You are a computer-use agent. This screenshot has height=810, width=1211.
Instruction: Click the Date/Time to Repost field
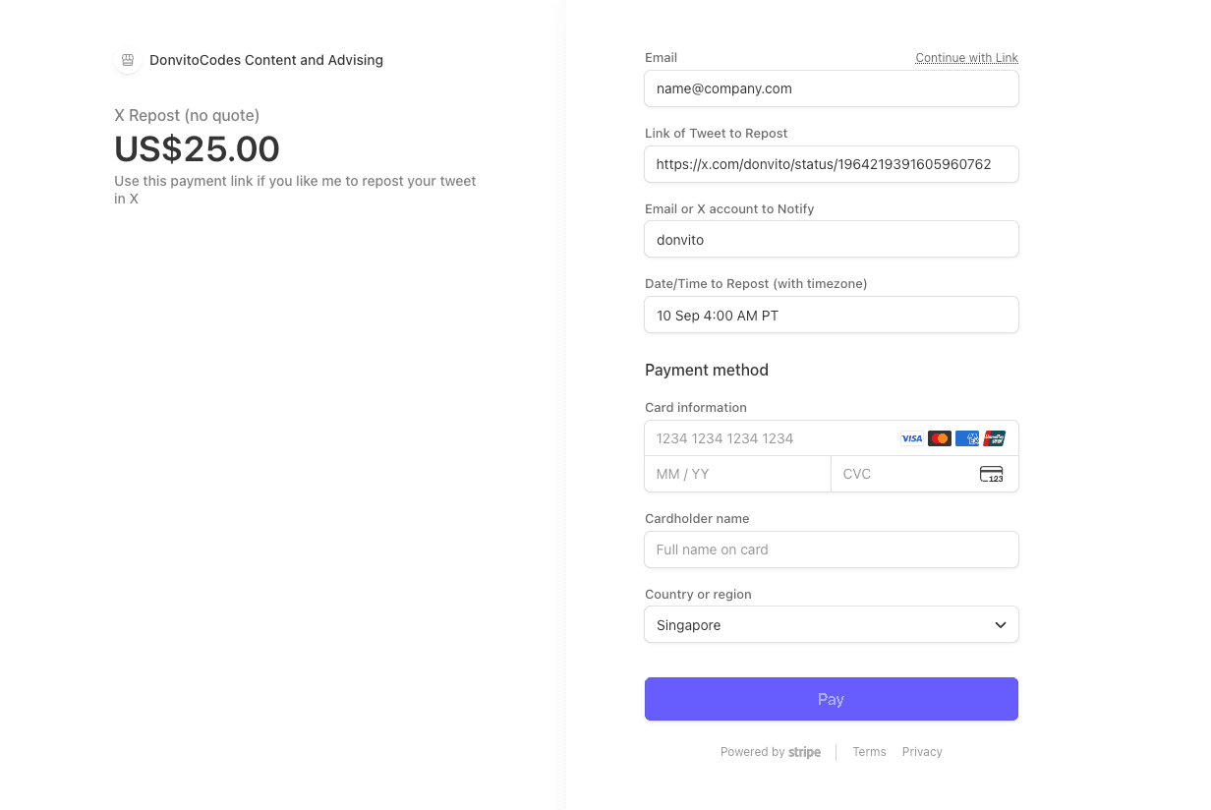tap(831, 316)
